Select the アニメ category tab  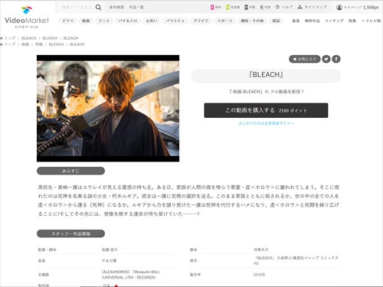pos(104,21)
